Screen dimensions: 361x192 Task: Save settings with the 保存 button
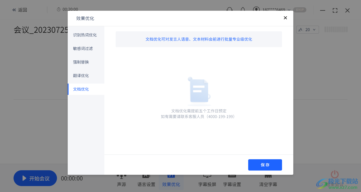265,165
